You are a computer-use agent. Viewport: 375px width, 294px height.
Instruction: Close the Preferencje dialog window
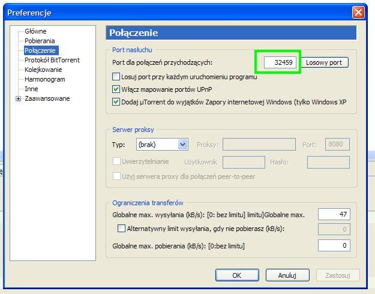tap(359, 13)
